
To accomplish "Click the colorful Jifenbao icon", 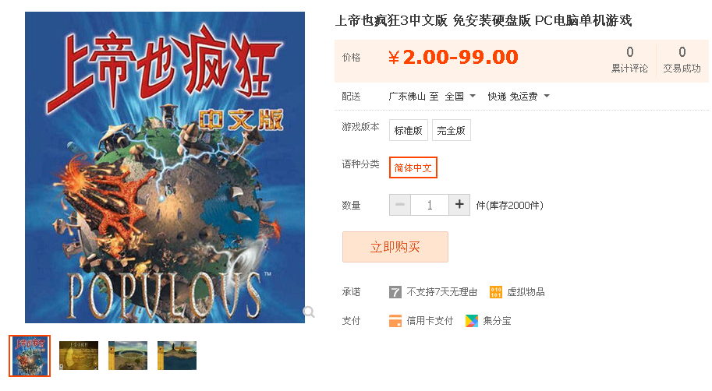I will (472, 321).
